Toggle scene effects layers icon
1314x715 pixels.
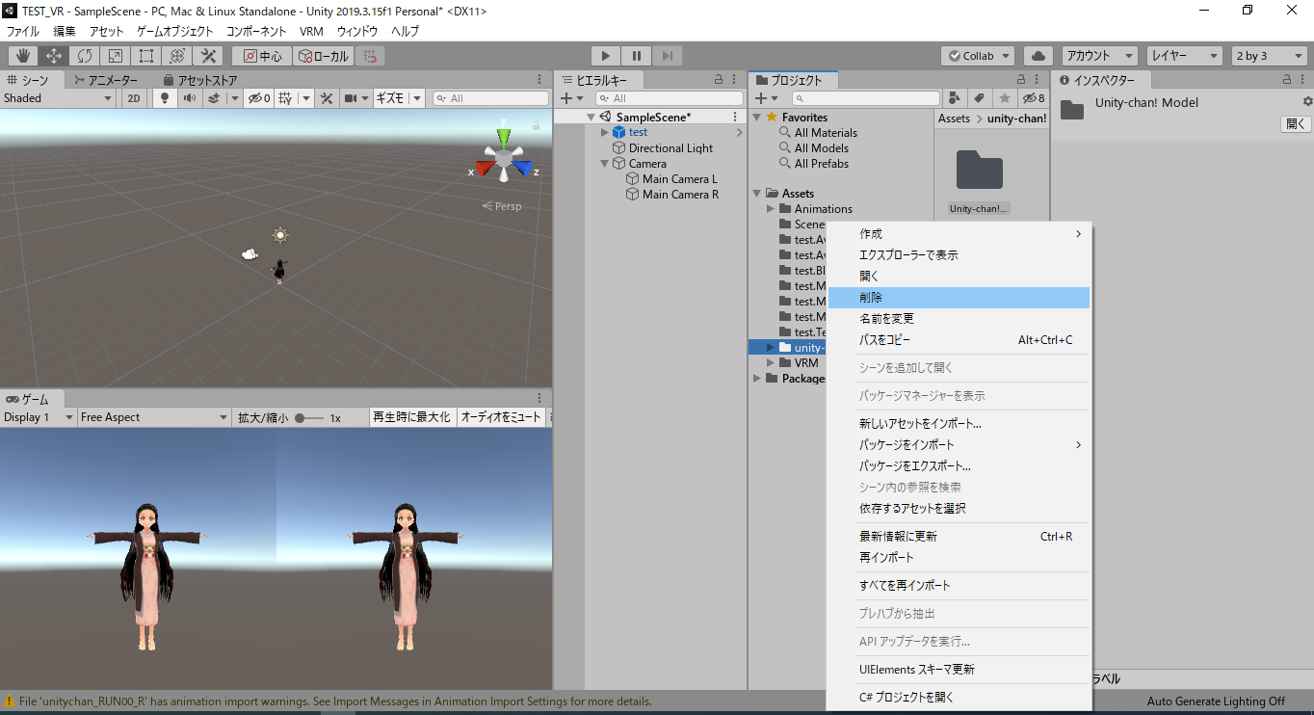pos(214,98)
